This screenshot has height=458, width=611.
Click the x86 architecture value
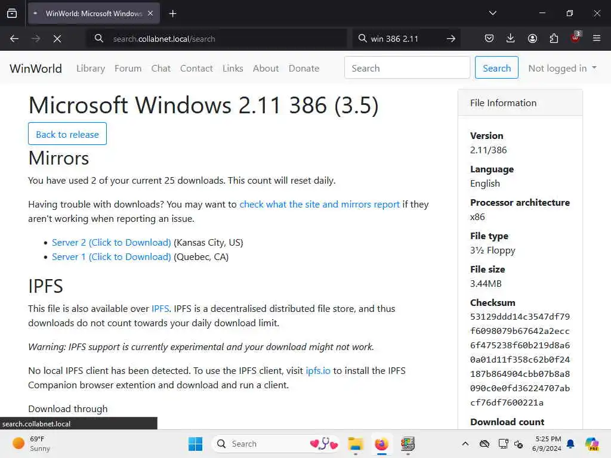[477, 217]
